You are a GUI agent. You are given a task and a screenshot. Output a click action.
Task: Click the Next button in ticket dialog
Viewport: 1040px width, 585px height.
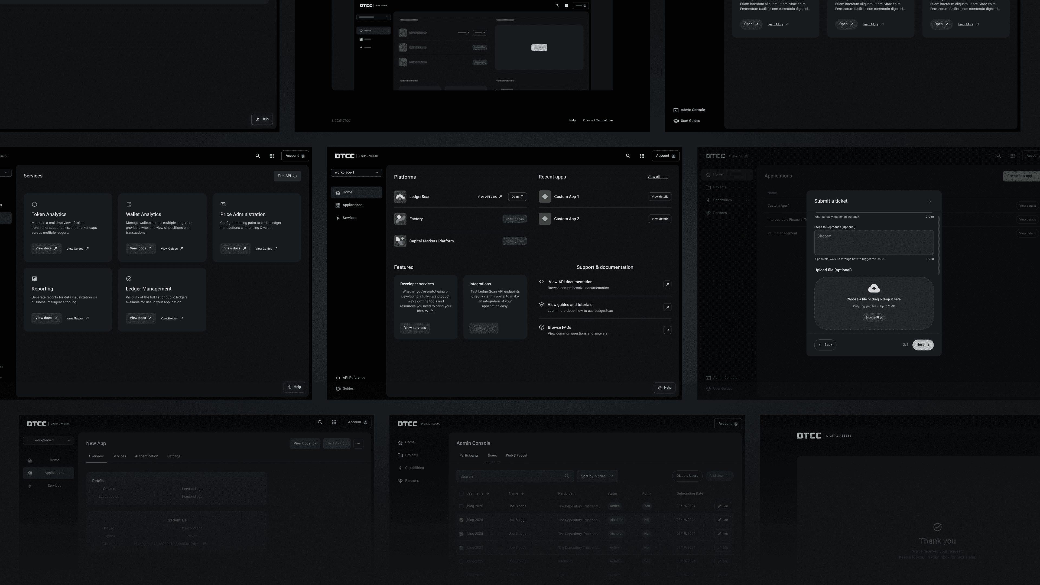coord(922,345)
